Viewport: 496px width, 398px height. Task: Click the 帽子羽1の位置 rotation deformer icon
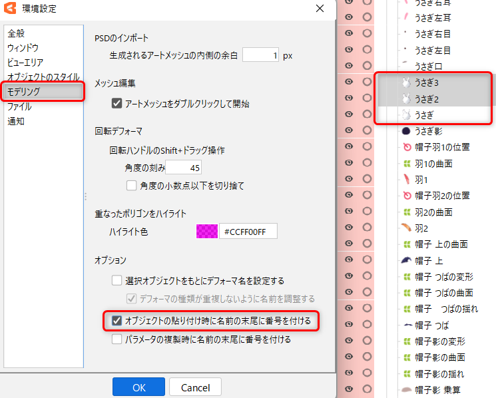click(405, 147)
